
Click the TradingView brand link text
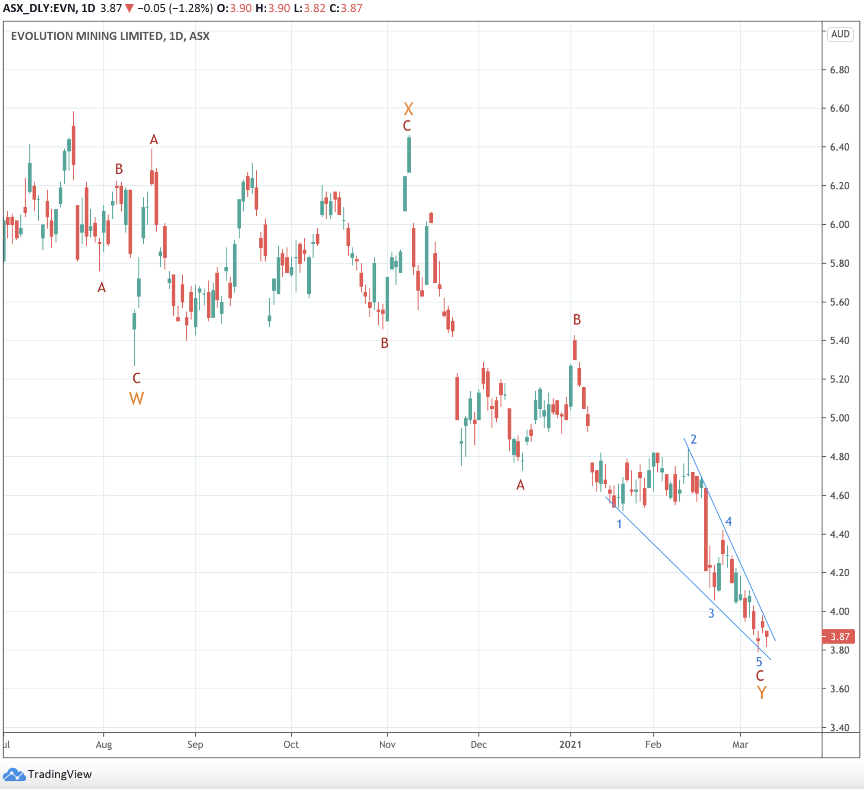tap(60, 774)
